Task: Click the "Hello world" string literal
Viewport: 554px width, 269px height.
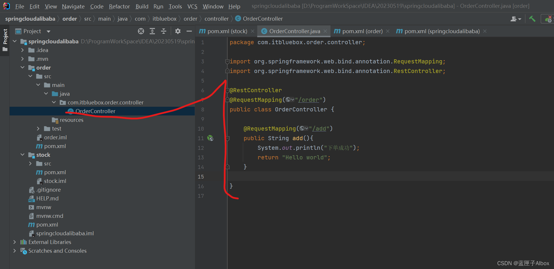Action: (305, 157)
